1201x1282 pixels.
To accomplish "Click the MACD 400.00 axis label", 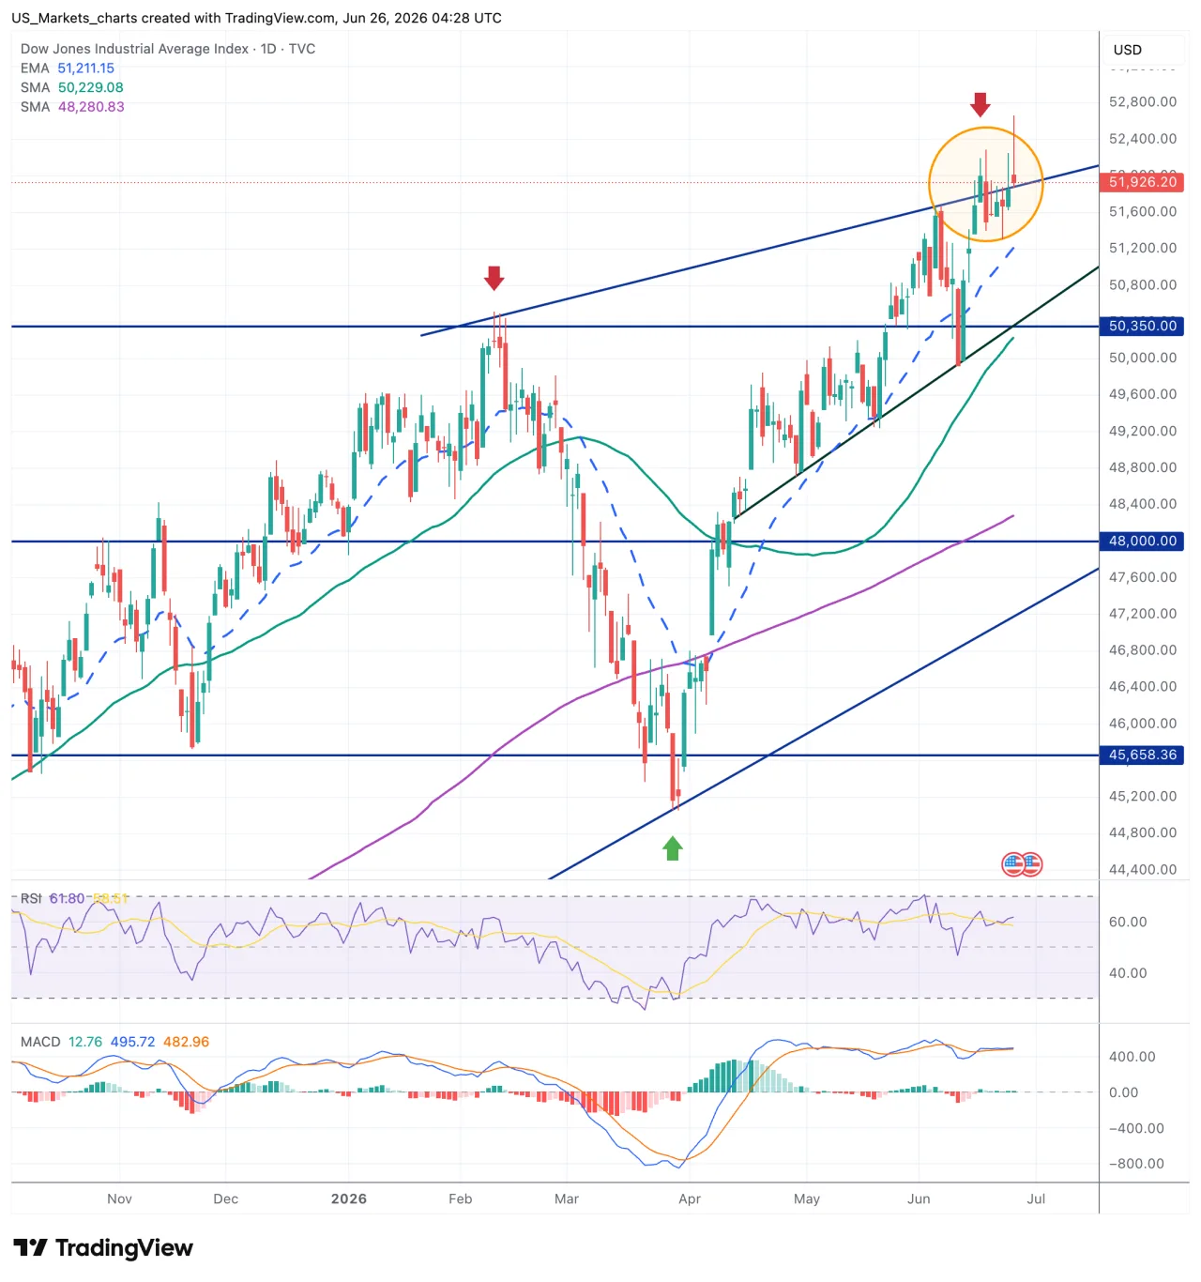I will click(x=1133, y=1057).
